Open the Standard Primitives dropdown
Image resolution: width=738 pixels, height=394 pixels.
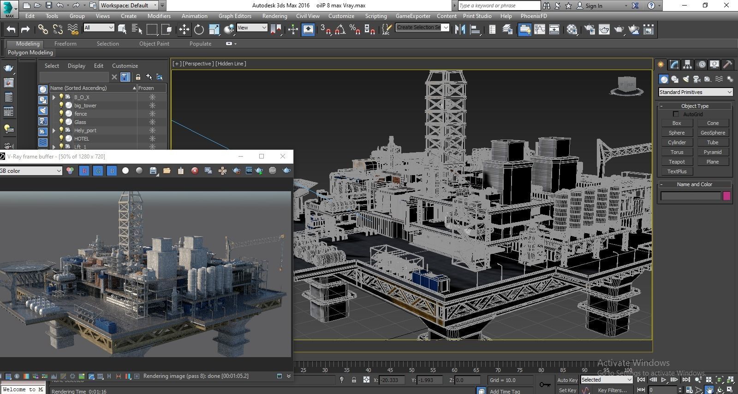click(x=695, y=92)
